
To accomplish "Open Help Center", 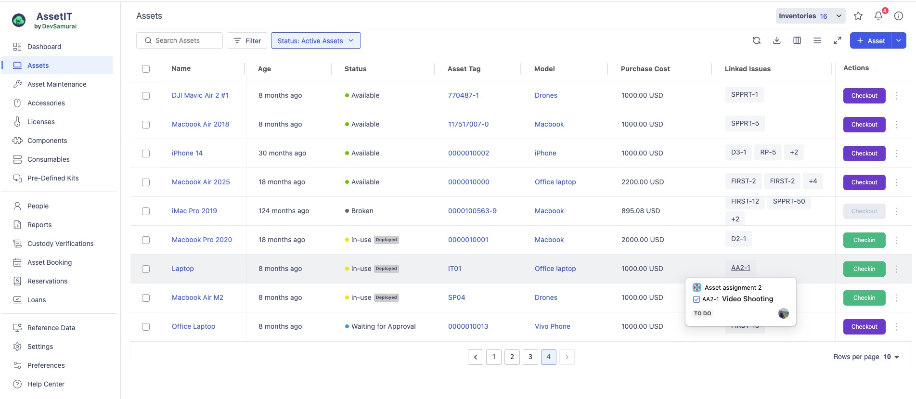I will [x=46, y=384].
